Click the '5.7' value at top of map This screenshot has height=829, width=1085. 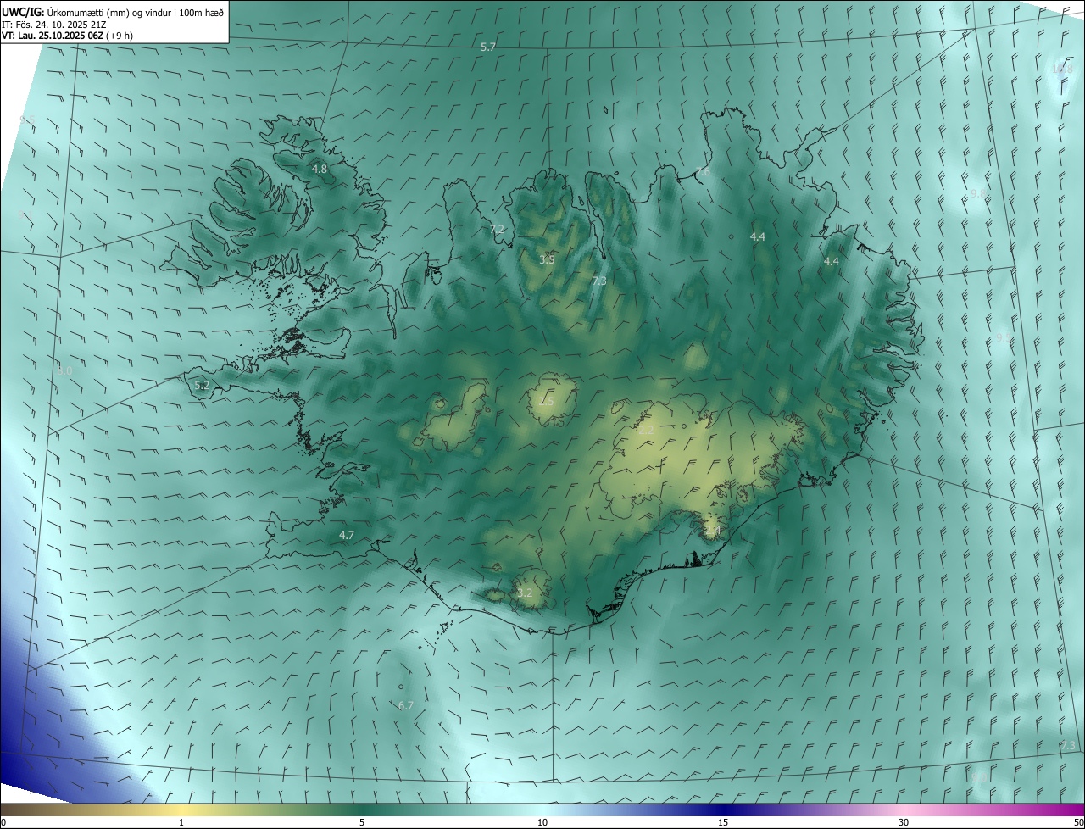[488, 47]
